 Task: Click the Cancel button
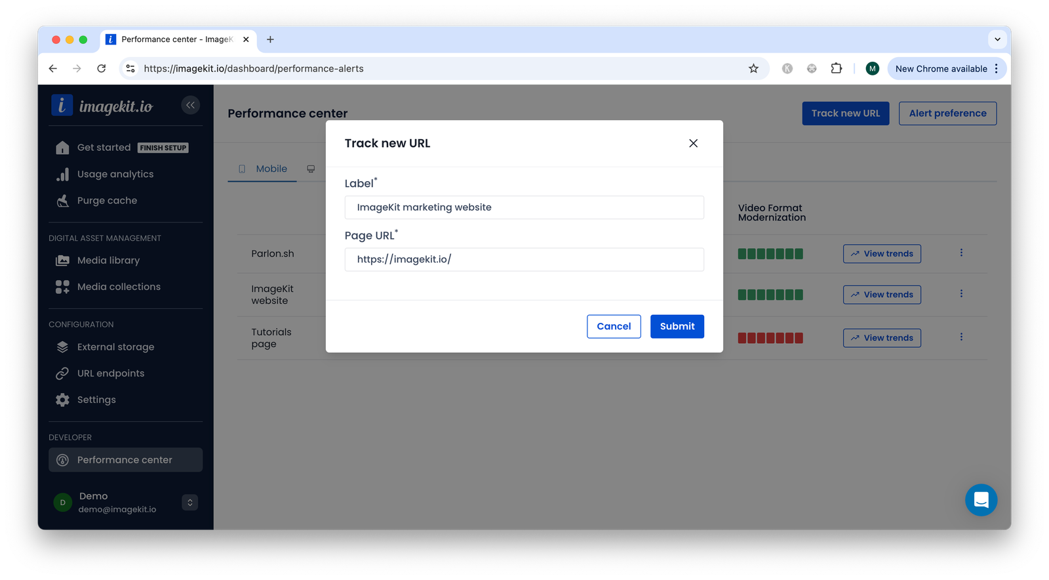coord(614,327)
